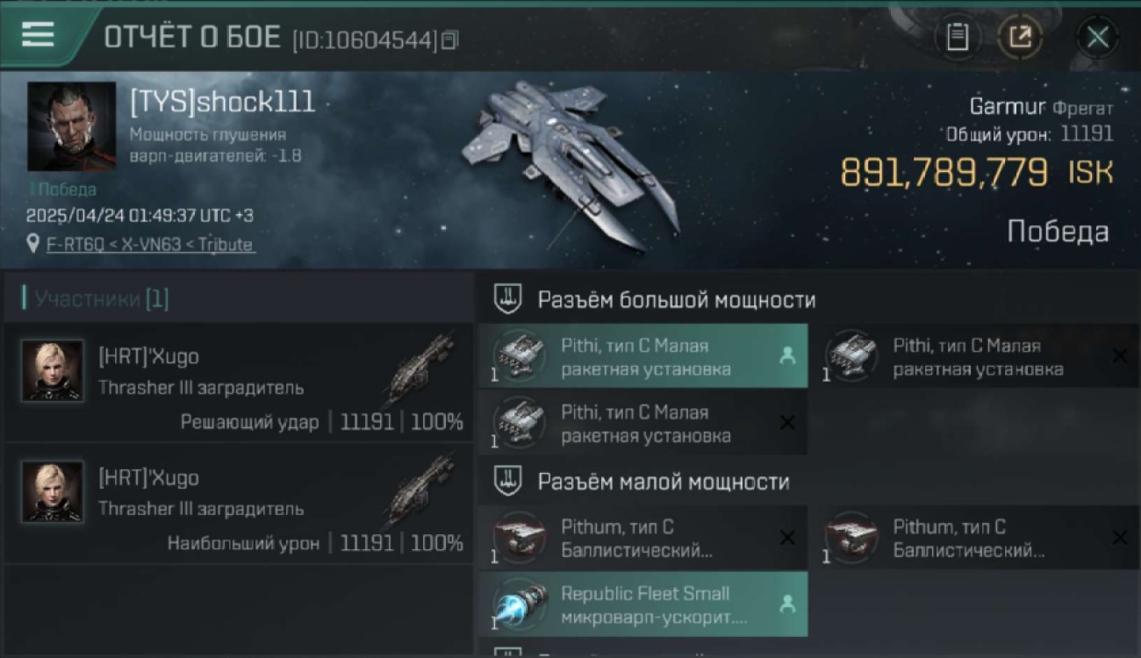Click X mark on first Pithum ballistic module
The height and width of the screenshot is (658, 1141).
coord(787,538)
